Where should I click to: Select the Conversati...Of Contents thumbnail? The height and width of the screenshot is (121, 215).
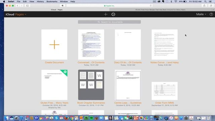coord(91,45)
